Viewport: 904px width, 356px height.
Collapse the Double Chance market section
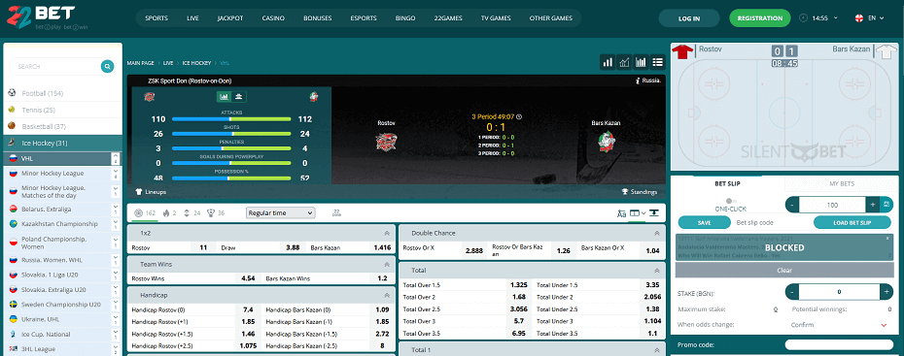(656, 233)
